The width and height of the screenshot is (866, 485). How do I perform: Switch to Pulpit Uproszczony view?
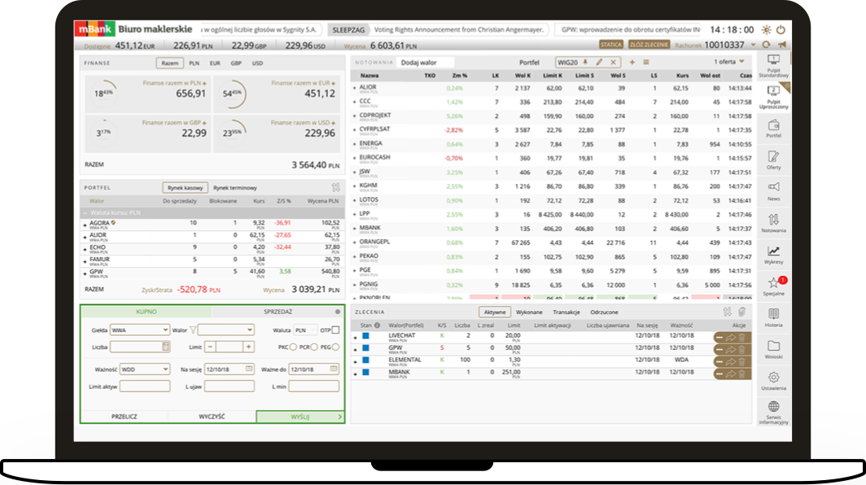click(x=773, y=97)
